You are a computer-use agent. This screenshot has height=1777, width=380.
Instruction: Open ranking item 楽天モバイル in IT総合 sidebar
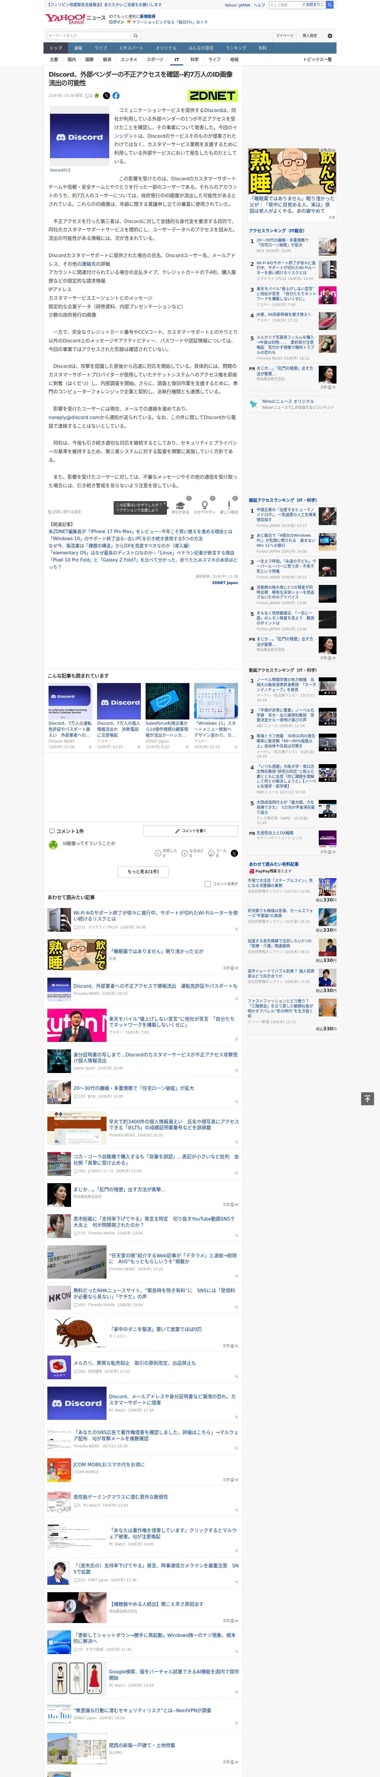pos(286,294)
